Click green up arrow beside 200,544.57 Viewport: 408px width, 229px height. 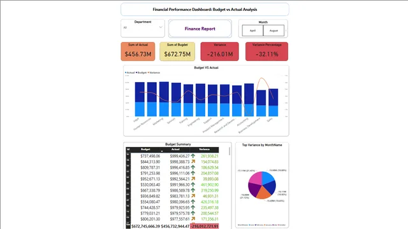pos(193,213)
